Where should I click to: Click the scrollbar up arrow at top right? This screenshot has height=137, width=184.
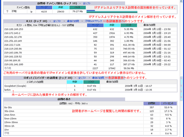click(x=181, y=1)
